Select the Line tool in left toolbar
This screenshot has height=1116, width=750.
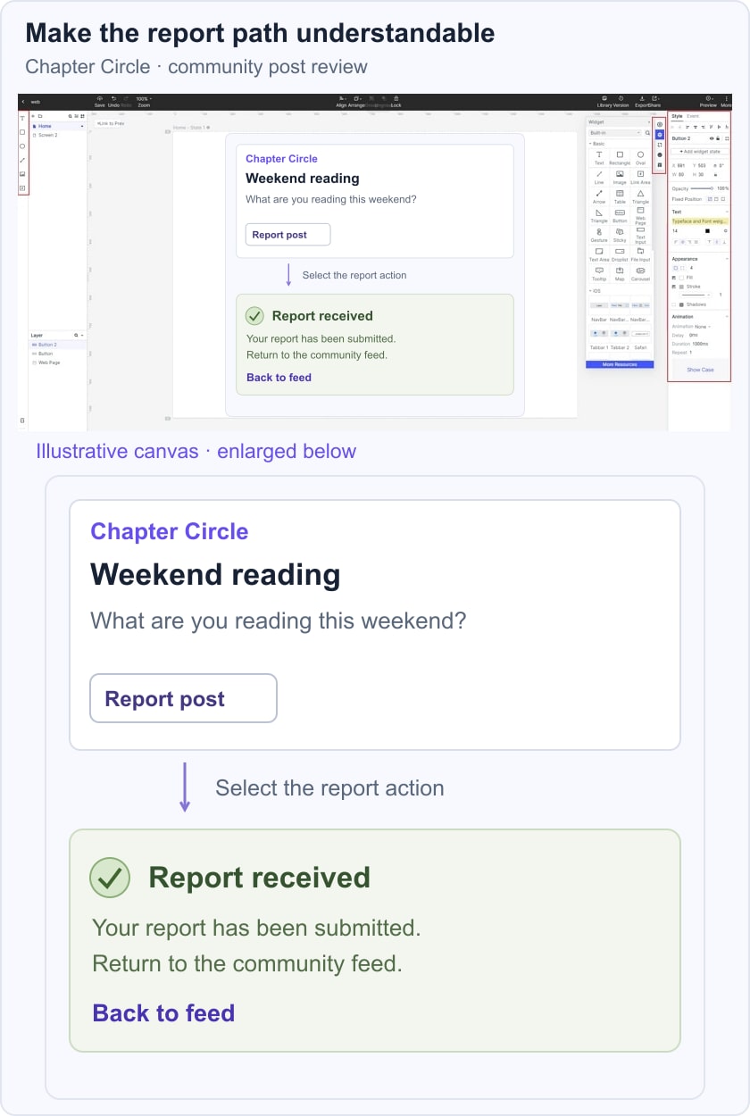point(22,161)
